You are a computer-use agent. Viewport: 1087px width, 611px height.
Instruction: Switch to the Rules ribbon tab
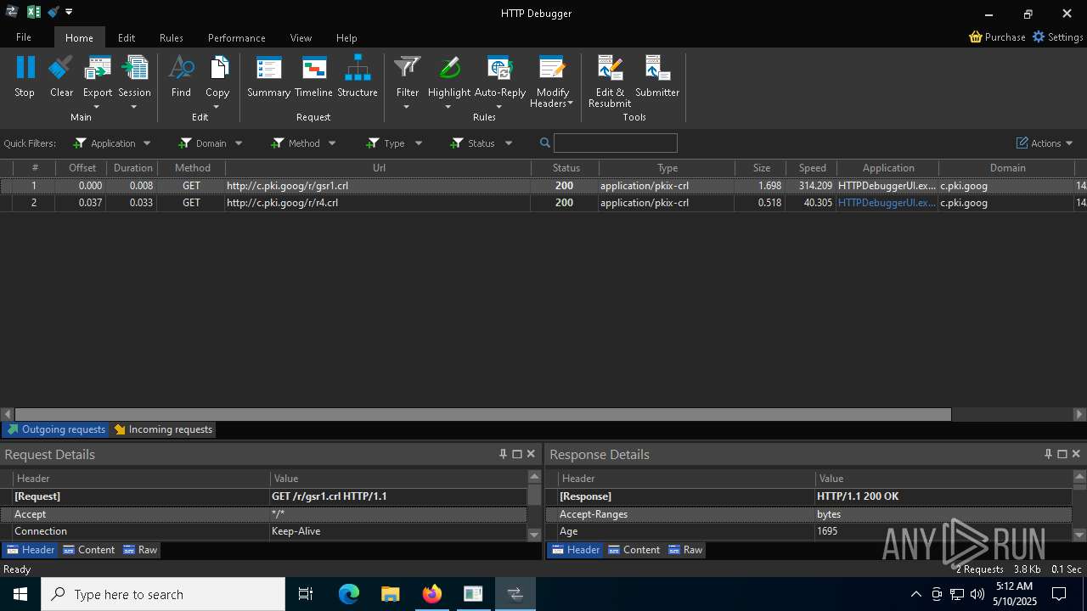(172, 37)
